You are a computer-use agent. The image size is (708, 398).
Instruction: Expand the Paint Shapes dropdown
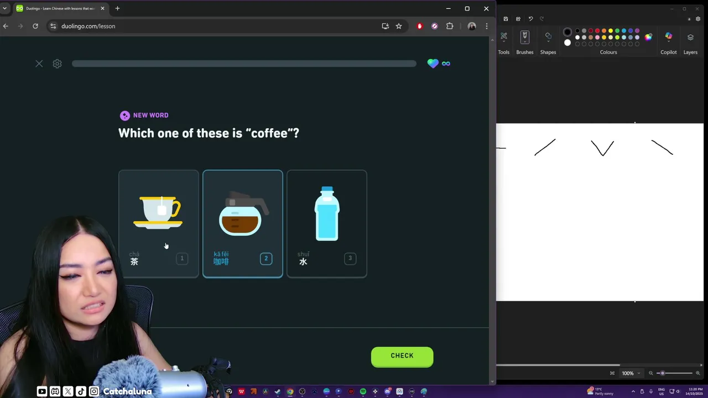[x=548, y=41]
